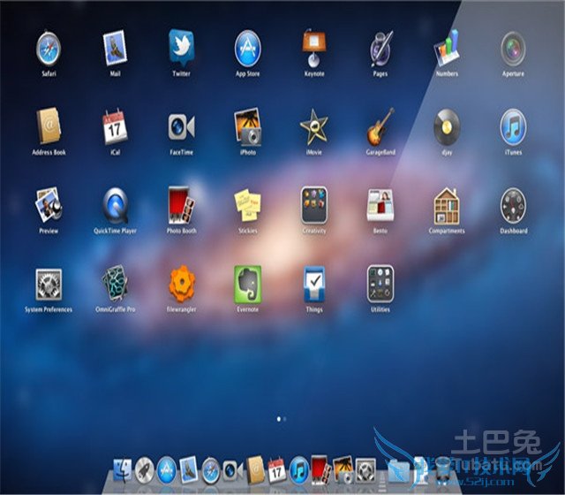Screen dimensions: 565x495
Task: Launch the Aperture app
Action: [x=513, y=48]
